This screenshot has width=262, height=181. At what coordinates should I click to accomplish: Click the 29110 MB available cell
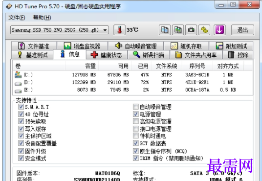pos(118,82)
